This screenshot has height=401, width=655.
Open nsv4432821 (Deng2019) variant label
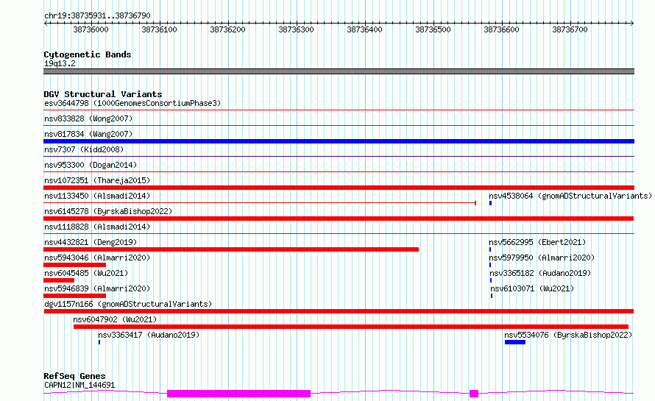click(x=91, y=242)
